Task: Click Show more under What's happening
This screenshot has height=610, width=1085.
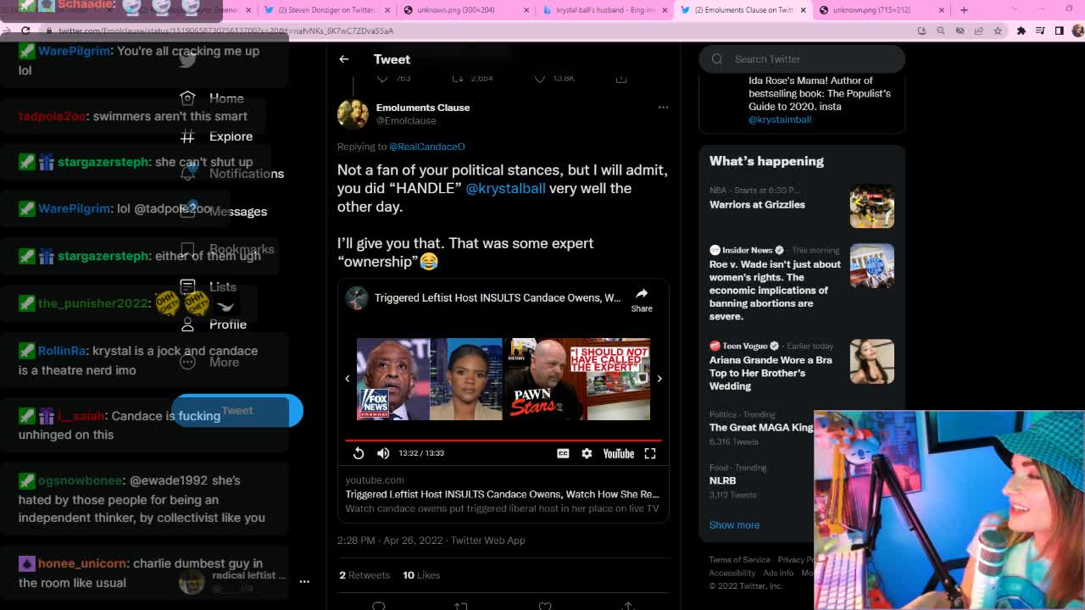Action: [x=734, y=525]
